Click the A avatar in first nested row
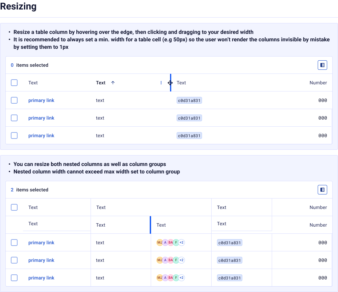Image resolution: width=338 pixels, height=292 pixels. click(165, 243)
